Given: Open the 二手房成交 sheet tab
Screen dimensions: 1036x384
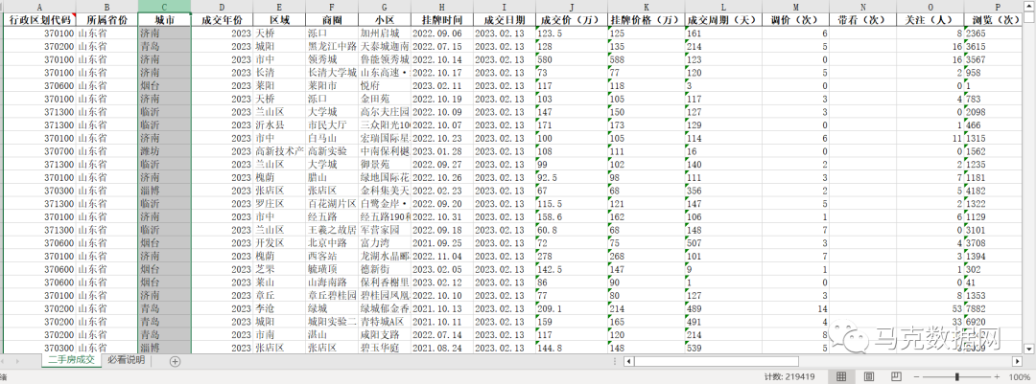Looking at the screenshot, I should pyautogui.click(x=71, y=360).
